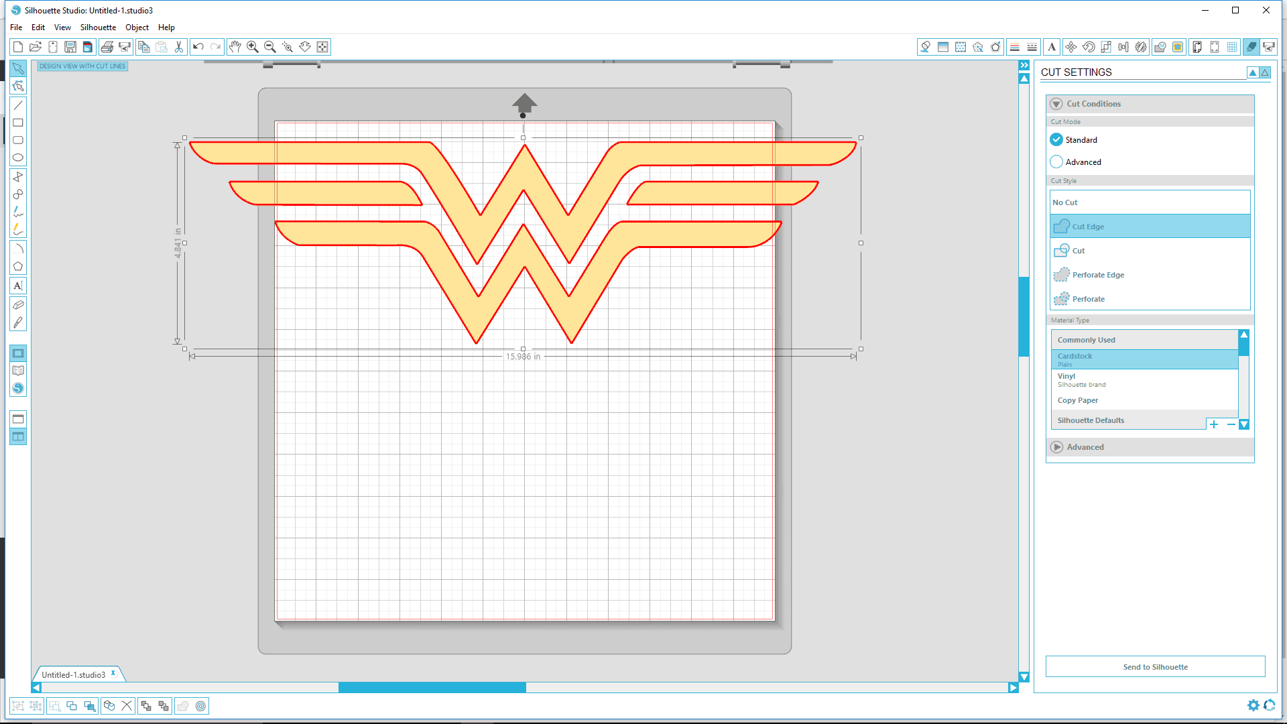Pick the ellipse drawing tool
The image size is (1287, 724).
tap(18, 158)
